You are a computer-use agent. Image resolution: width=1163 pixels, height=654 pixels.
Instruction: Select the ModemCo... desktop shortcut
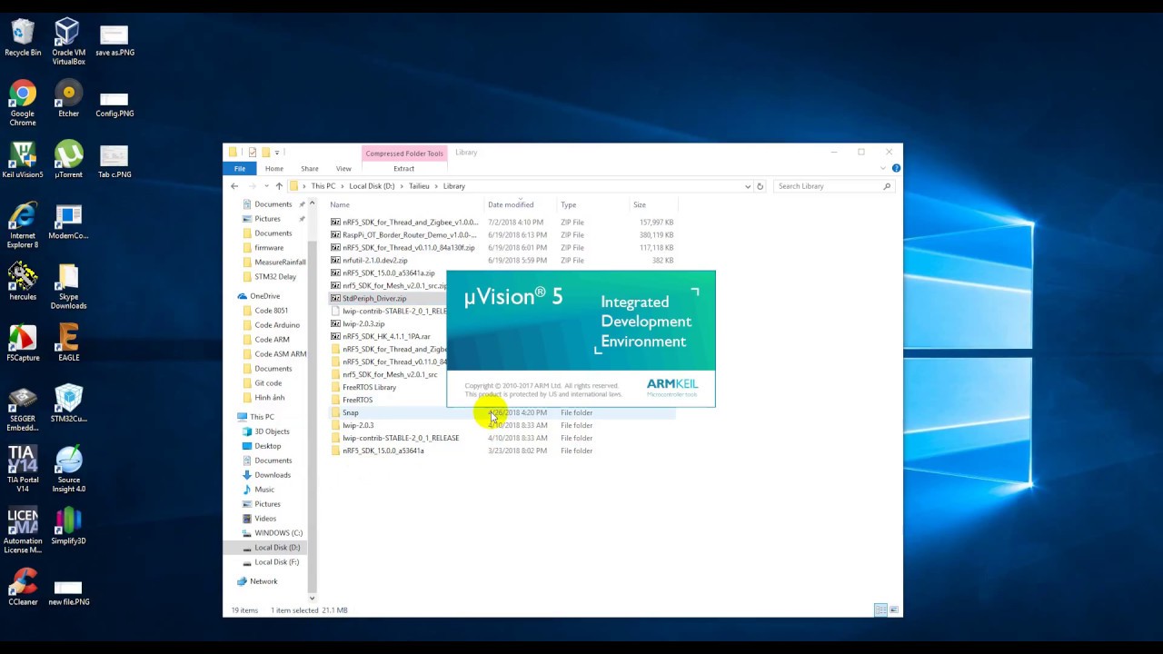(x=68, y=221)
